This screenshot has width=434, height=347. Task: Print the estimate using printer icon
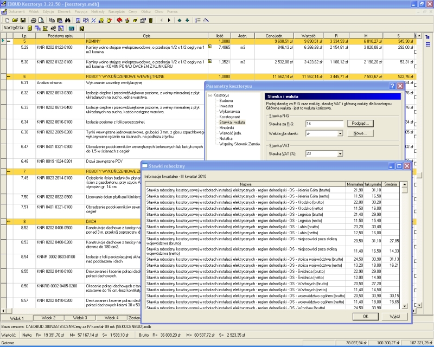(x=34, y=20)
